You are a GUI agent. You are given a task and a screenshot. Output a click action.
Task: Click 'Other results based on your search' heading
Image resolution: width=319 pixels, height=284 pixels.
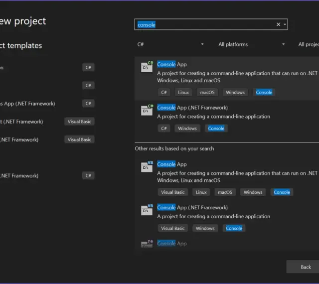(x=174, y=148)
